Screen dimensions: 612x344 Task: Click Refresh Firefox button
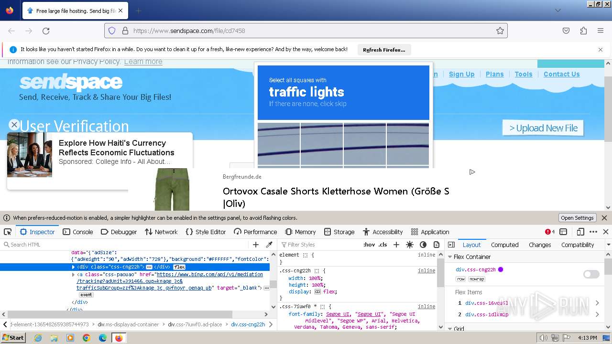point(384,50)
